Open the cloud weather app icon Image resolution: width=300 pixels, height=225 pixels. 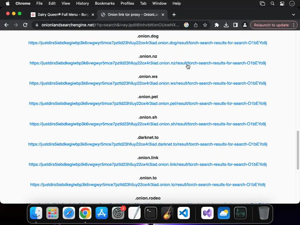224,213
